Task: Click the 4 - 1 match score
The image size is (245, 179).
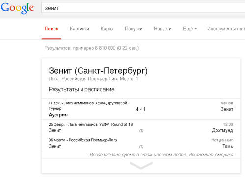Action: [141, 109]
